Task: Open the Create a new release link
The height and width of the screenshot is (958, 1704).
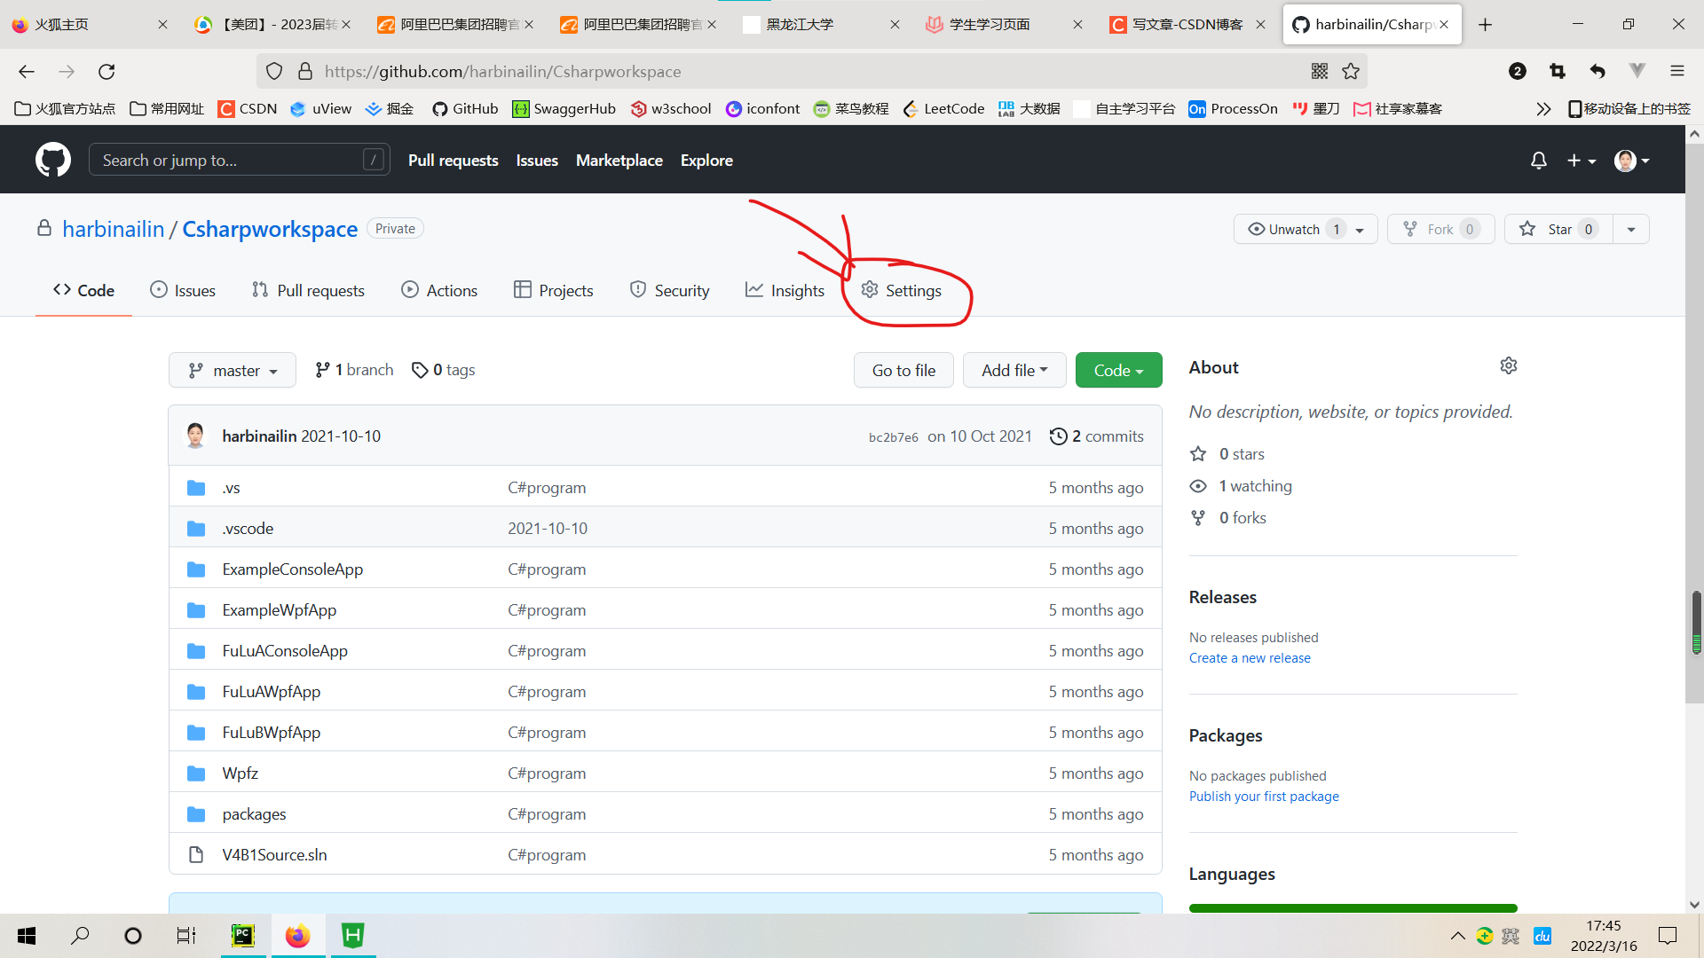Action: (1250, 657)
